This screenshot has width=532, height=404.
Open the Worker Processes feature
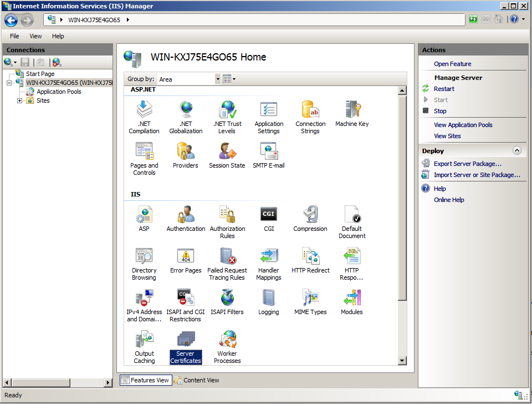point(227,347)
